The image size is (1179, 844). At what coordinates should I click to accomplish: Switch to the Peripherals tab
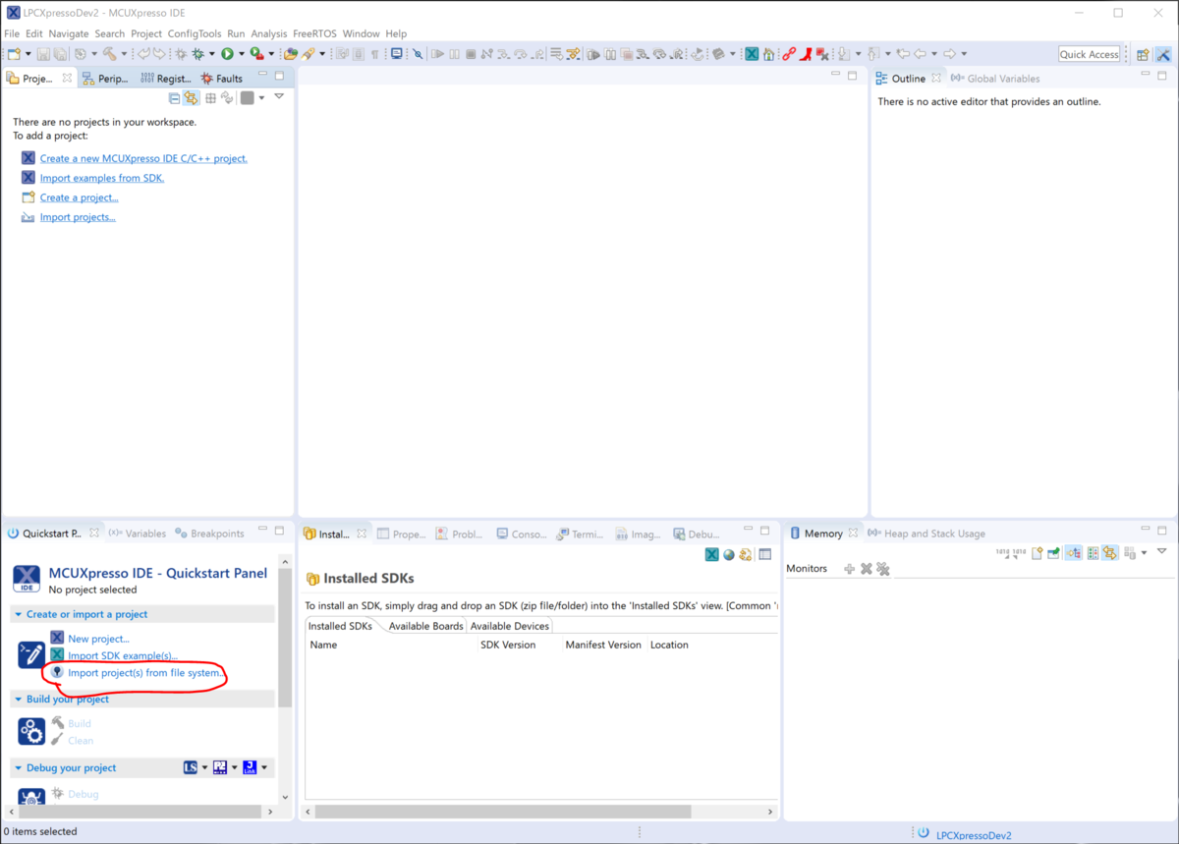[105, 79]
